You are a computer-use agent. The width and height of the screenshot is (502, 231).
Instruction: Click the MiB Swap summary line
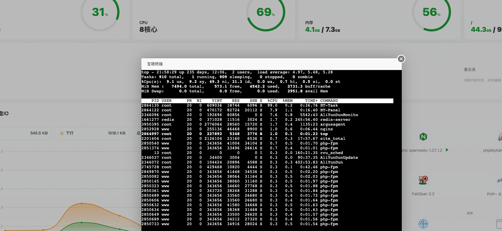[235, 91]
